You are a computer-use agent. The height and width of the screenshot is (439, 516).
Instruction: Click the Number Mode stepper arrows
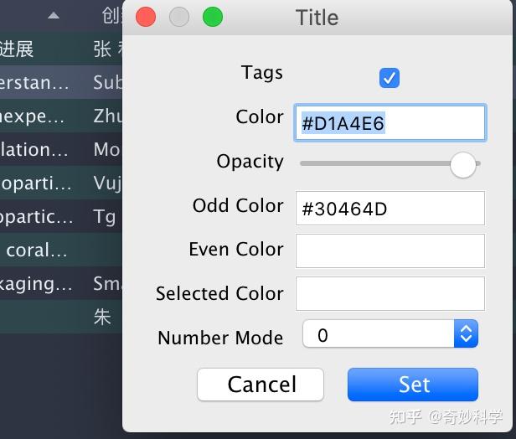tap(466, 334)
